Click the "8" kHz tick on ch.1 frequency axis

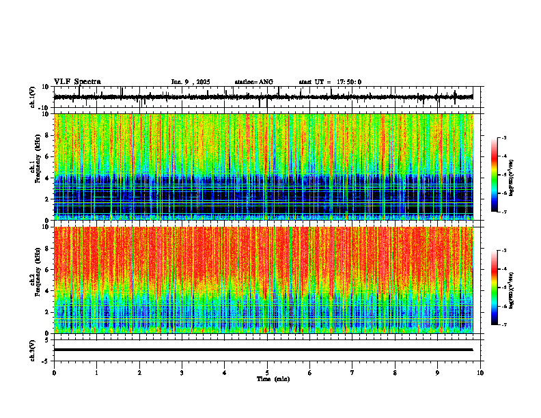click(x=48, y=135)
